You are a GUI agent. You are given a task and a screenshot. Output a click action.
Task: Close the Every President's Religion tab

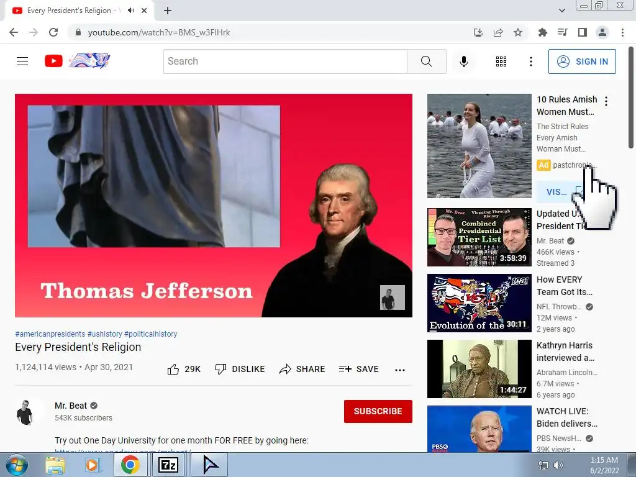tap(144, 11)
